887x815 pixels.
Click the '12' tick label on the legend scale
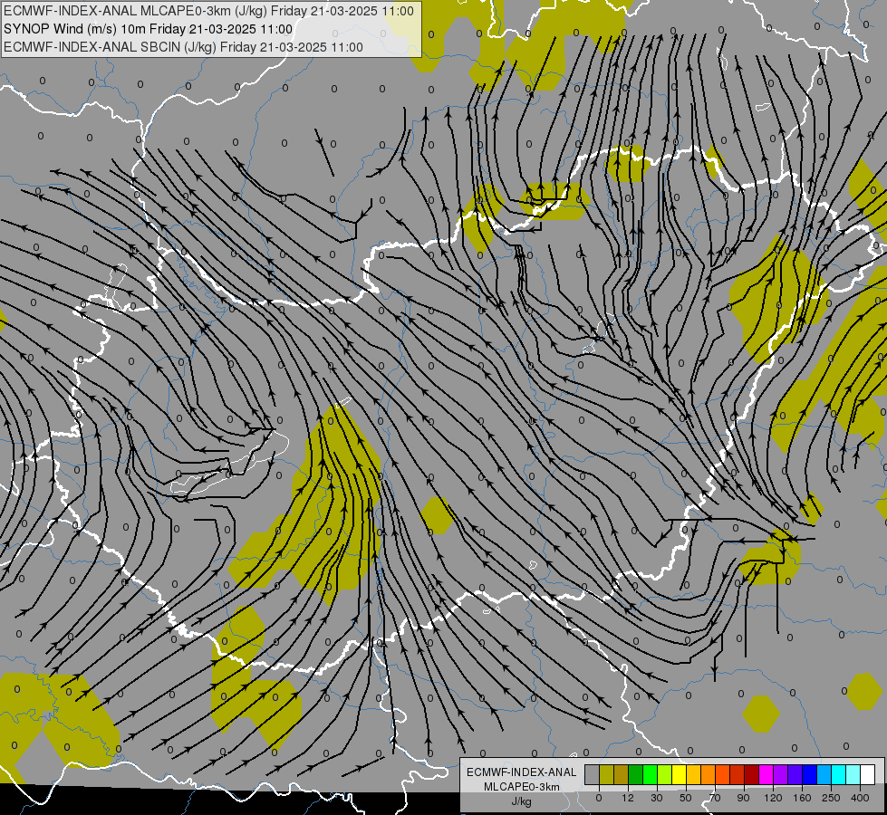[x=628, y=798]
